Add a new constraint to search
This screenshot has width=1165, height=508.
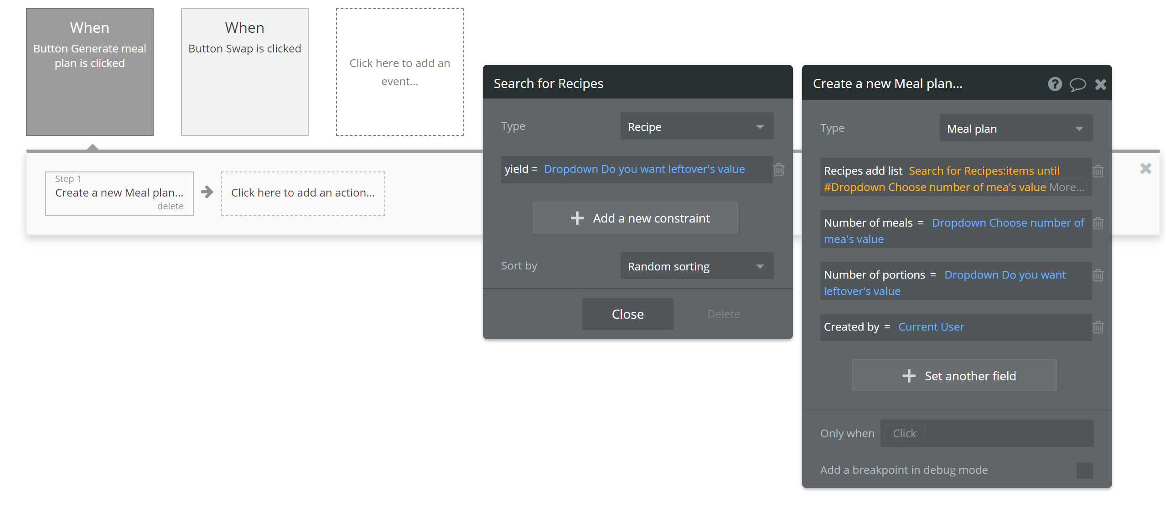[636, 218]
